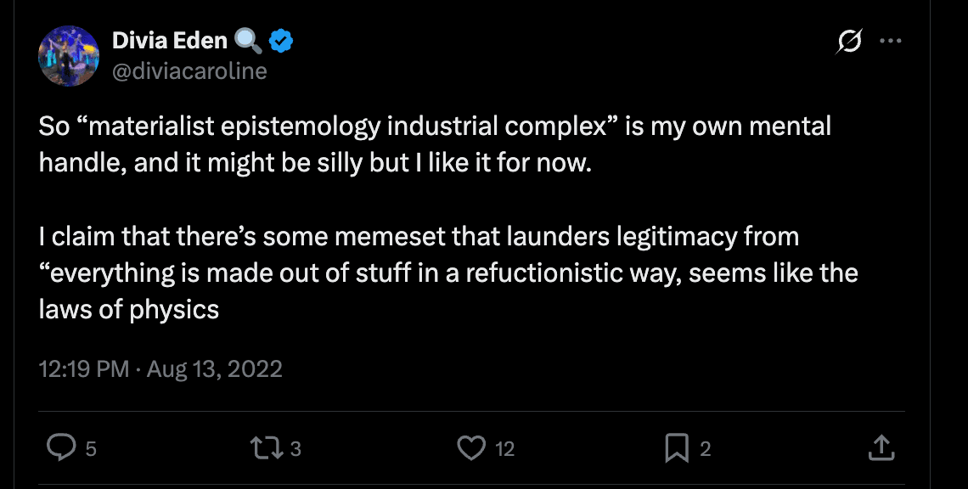Click the display name Divia Eden
The height and width of the screenshot is (489, 968).
tap(169, 40)
